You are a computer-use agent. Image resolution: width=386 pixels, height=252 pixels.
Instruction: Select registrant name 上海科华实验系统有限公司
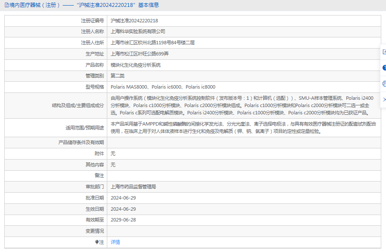click(138, 31)
